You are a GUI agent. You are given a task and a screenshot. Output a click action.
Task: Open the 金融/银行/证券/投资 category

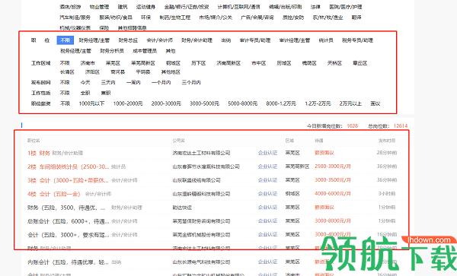coord(187,7)
